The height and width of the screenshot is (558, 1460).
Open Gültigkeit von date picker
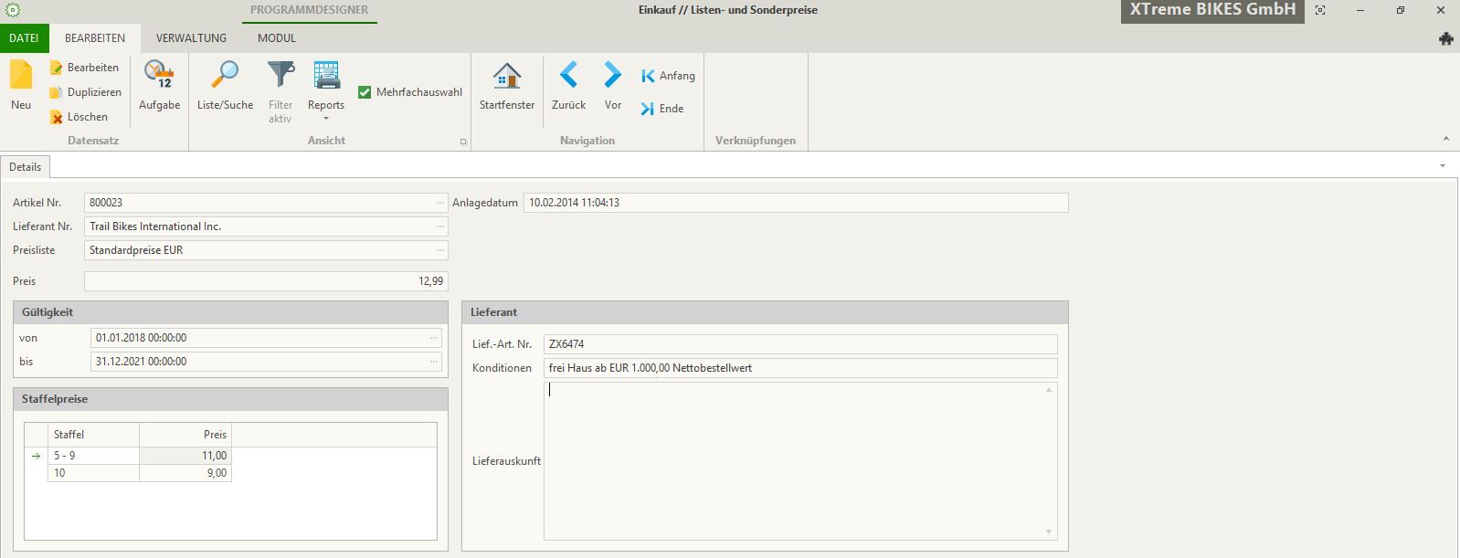pyautogui.click(x=434, y=338)
